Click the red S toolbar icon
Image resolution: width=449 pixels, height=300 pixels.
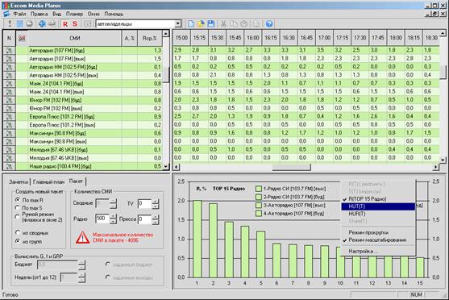tap(75, 23)
